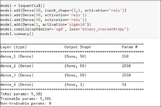Click the 150 param count value
Viewport: 161px width, 107px height.
(x=125, y=56)
